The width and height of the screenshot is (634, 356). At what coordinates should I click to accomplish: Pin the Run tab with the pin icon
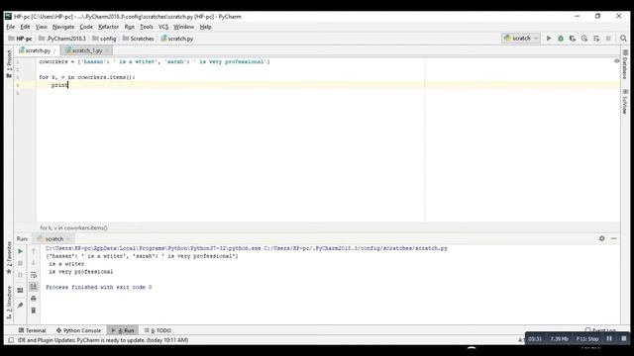tap(20, 306)
